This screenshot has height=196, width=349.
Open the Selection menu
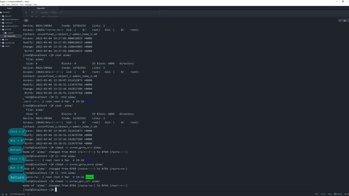[15, 4]
